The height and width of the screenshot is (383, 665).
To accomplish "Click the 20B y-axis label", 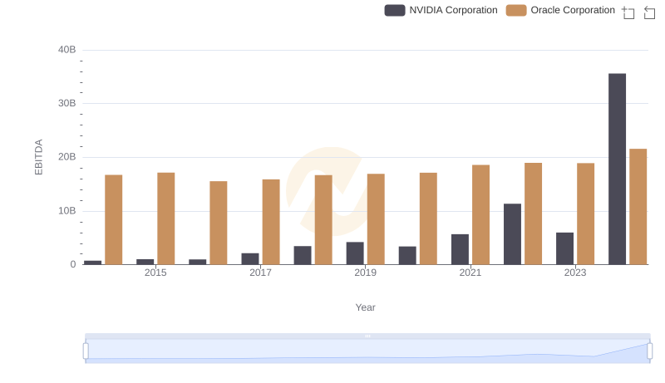I will (x=66, y=157).
